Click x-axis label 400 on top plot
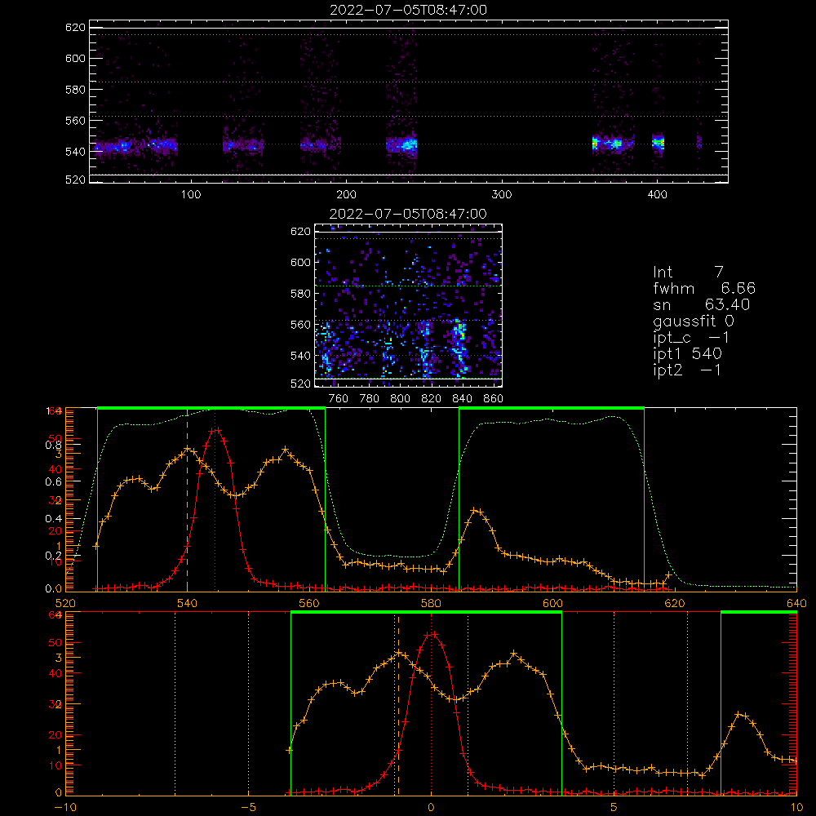Screen dimensions: 816x816 (657, 195)
